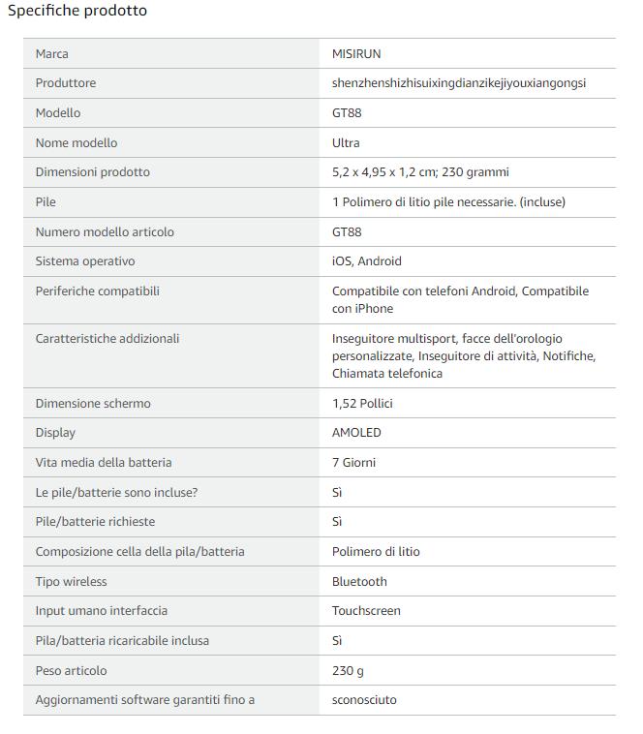Select the manufacturer name shenzhenshizhisuixingdianzikejiyouxiangongsi
This screenshot has height=734, width=643.
[459, 83]
